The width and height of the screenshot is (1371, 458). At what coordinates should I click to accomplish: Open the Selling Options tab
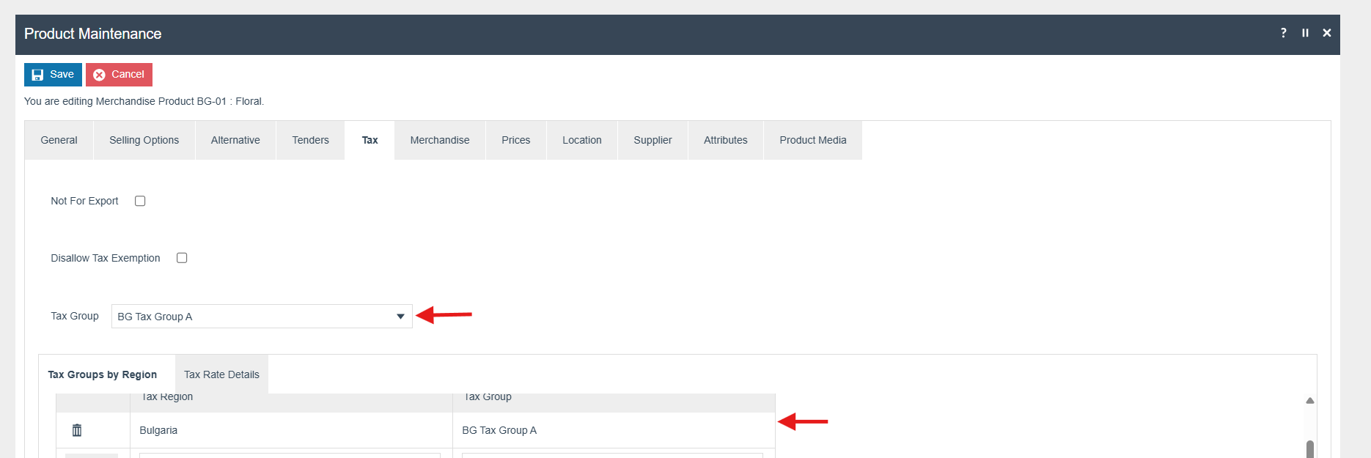click(x=144, y=140)
